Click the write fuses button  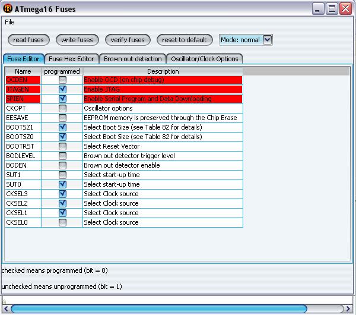coord(77,40)
